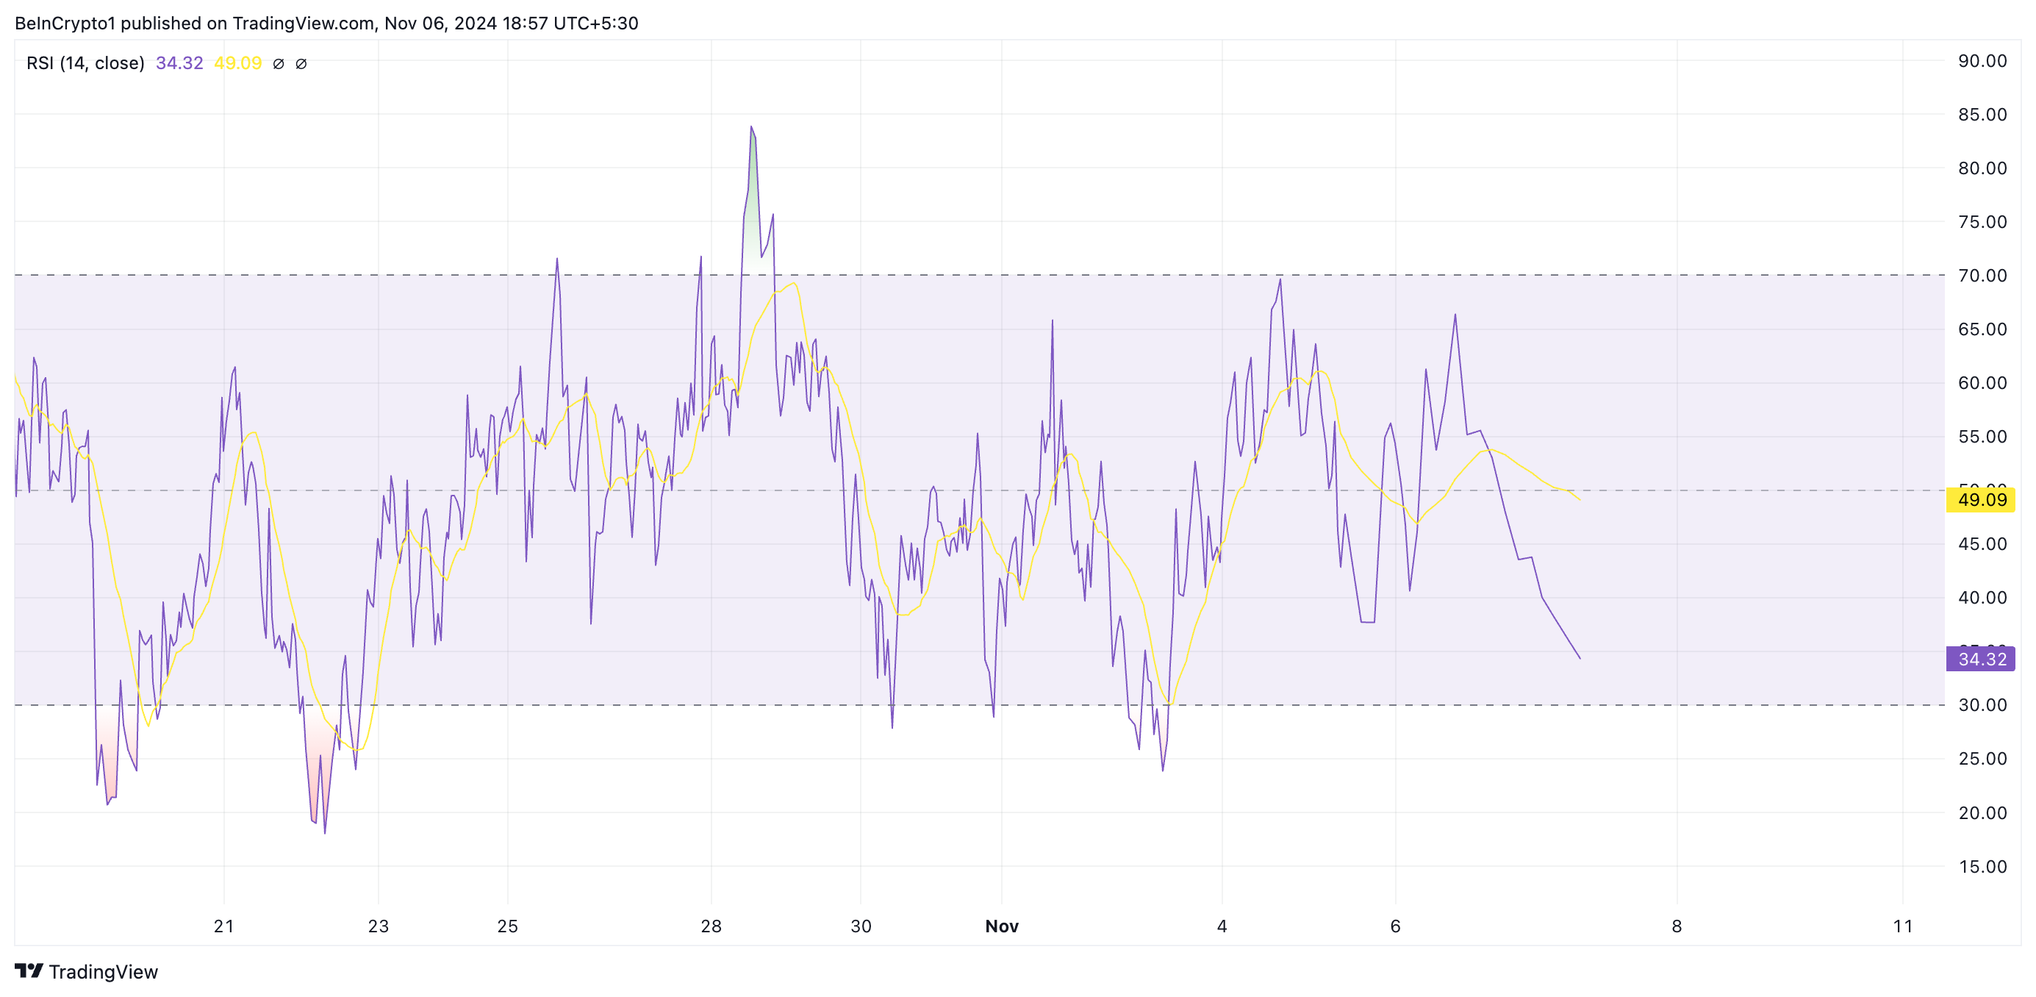Select the purple 34.32 value in the legend
This screenshot has width=2036, height=997.
pos(179,63)
